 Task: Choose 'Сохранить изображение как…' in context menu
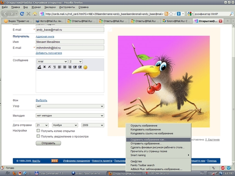click(x=158, y=140)
